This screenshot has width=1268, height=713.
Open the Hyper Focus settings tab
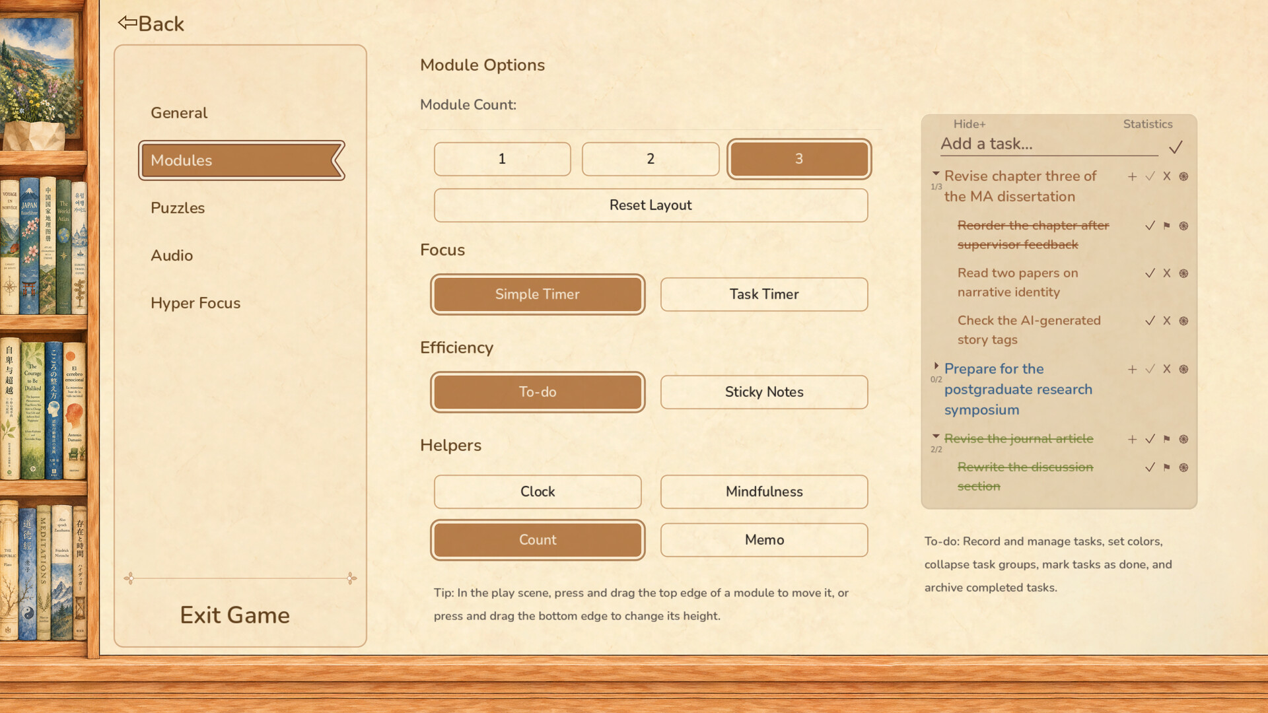195,303
